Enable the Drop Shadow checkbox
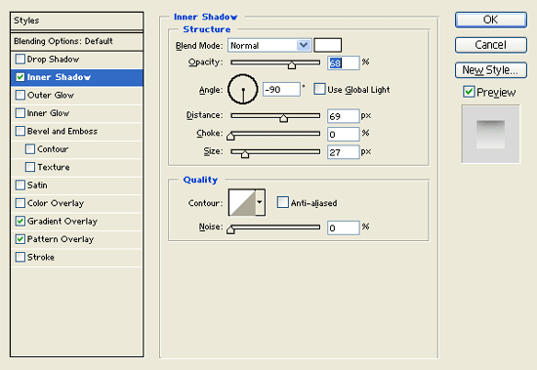 (x=21, y=59)
